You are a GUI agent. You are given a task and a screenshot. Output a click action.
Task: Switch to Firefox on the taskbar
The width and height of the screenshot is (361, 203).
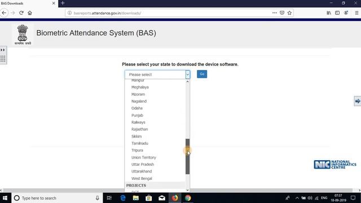[175, 198]
